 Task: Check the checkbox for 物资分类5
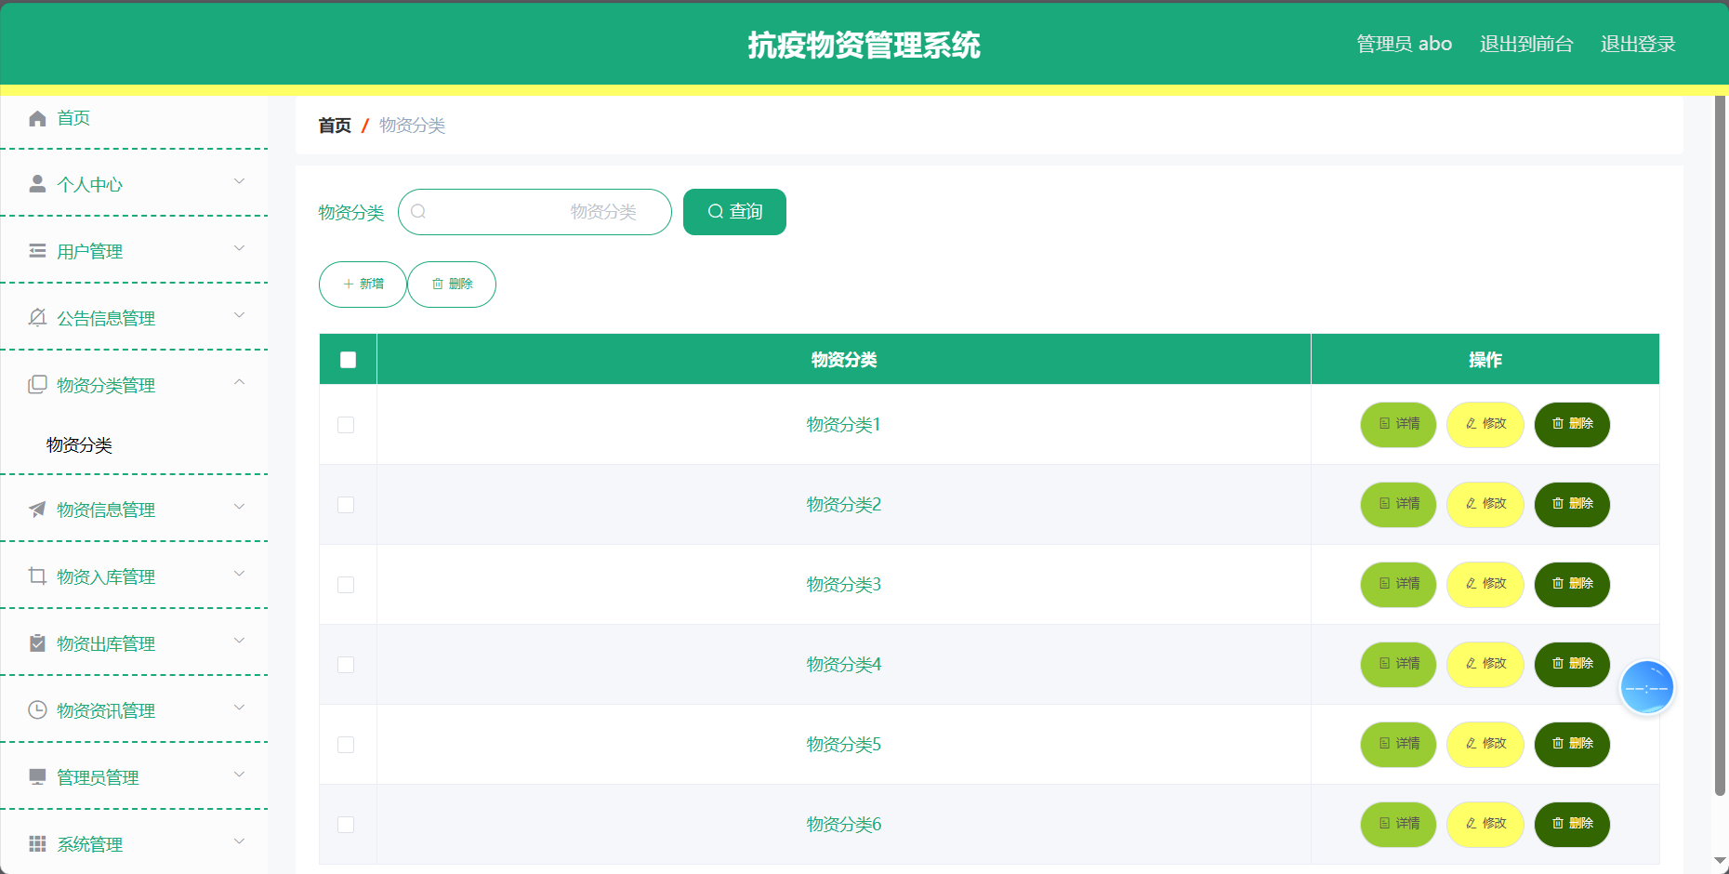point(346,745)
